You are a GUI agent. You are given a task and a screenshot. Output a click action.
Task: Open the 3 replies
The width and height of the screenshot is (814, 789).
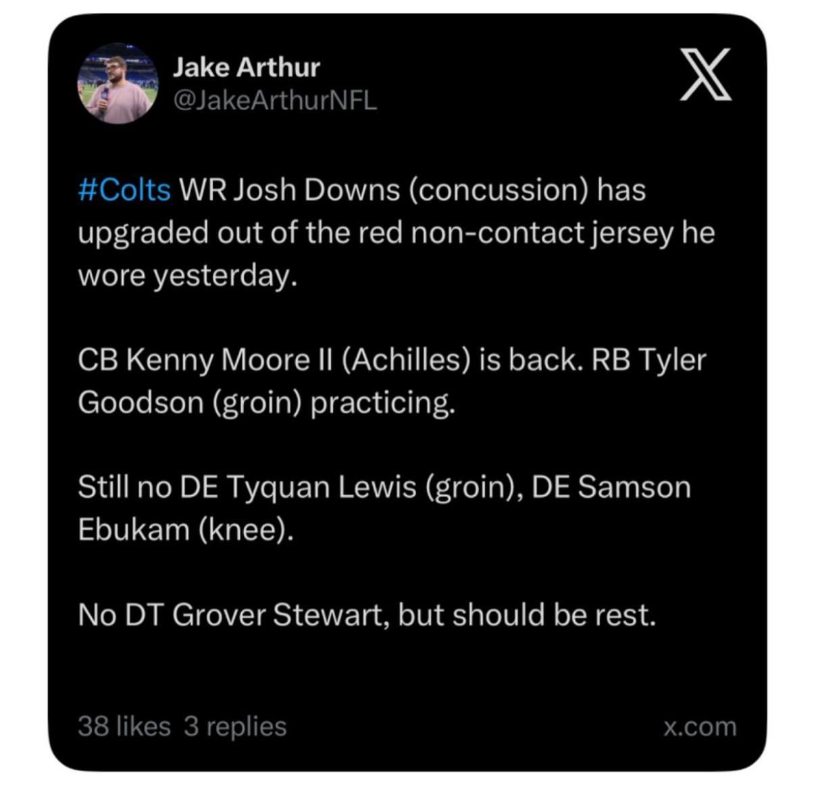point(235,726)
